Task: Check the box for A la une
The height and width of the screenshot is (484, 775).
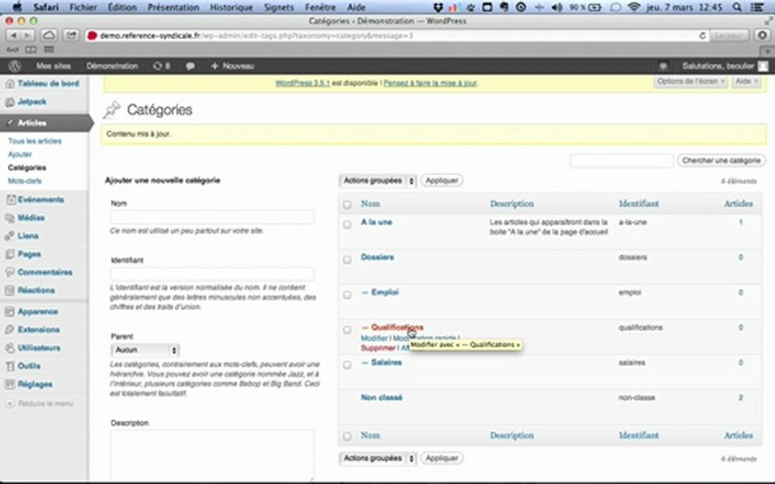Action: point(347,225)
